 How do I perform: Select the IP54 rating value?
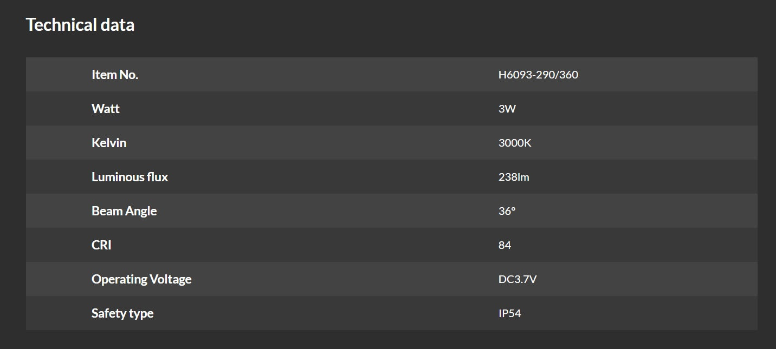[509, 313]
